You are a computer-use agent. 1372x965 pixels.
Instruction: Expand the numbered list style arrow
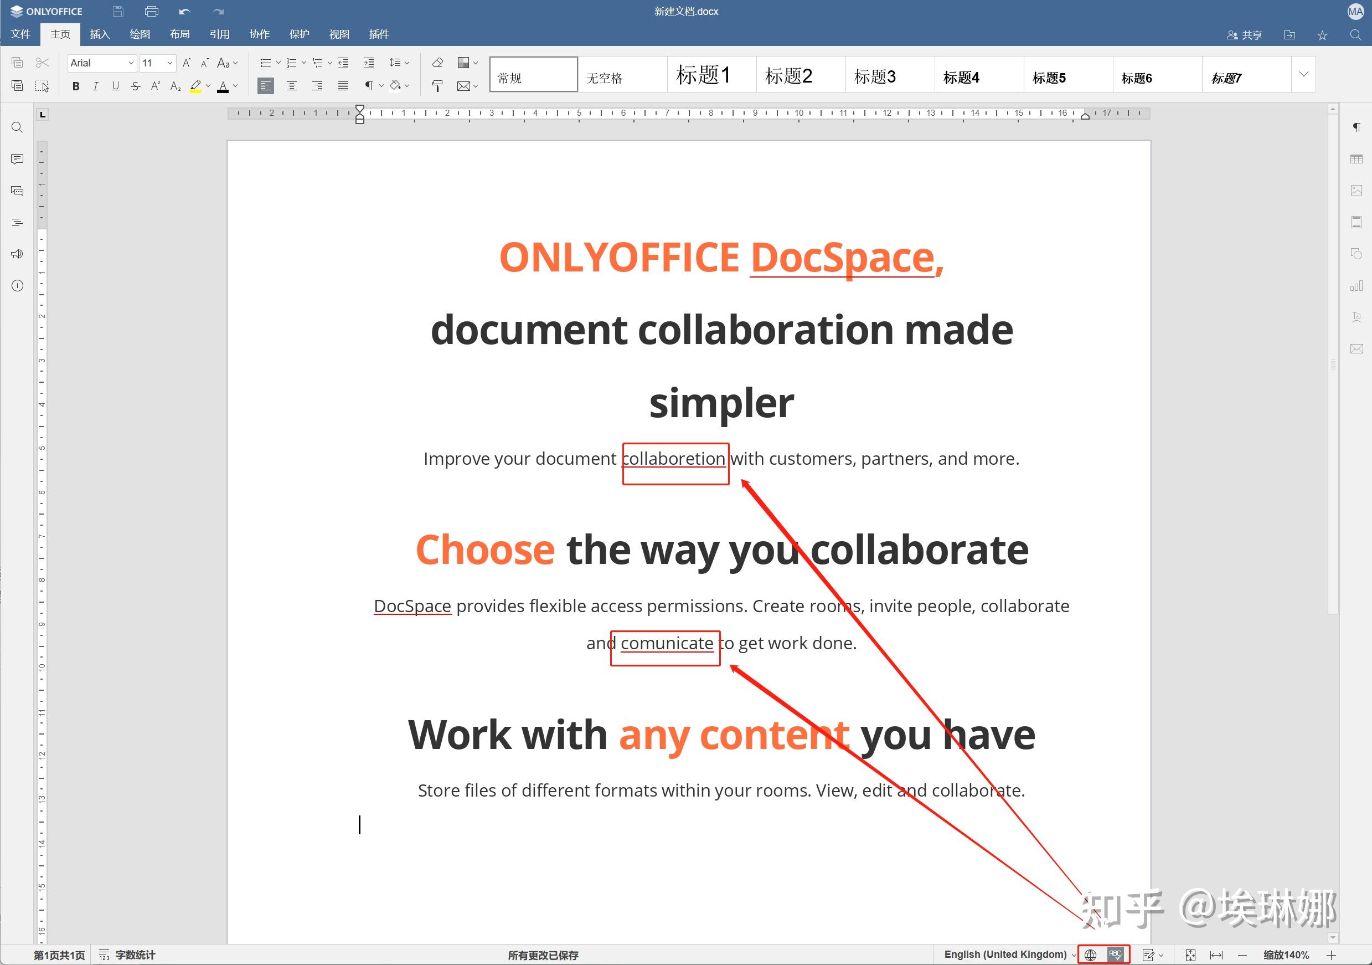click(x=304, y=63)
